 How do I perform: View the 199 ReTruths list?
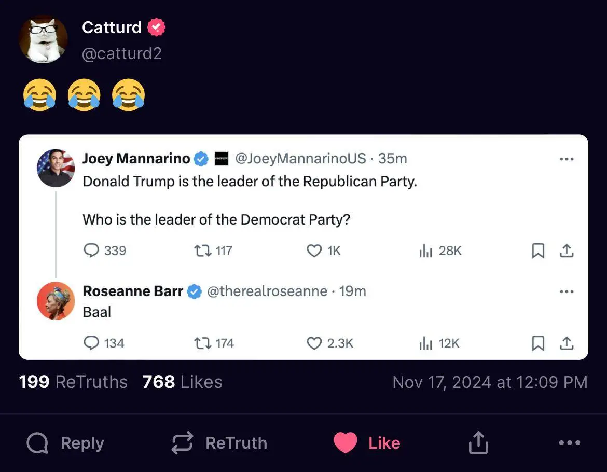(x=73, y=382)
